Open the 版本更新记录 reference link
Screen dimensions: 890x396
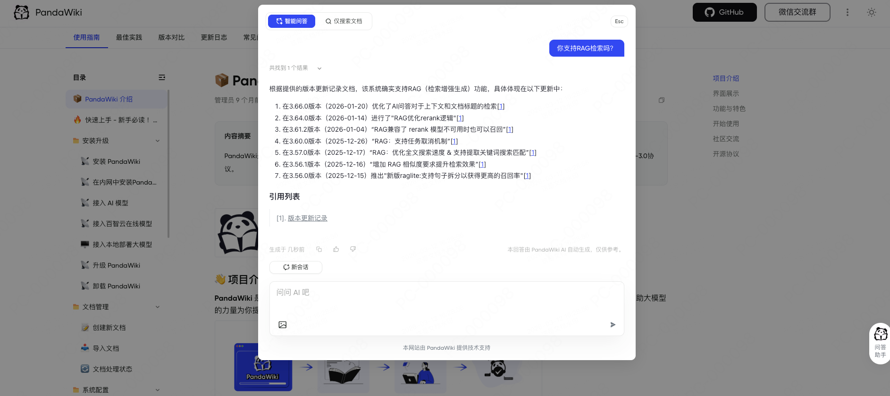click(308, 218)
